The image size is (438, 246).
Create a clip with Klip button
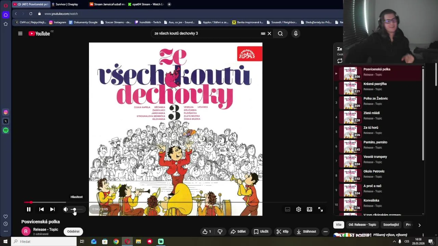(x=283, y=231)
